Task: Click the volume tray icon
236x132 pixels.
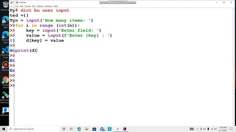Action: click(215, 129)
